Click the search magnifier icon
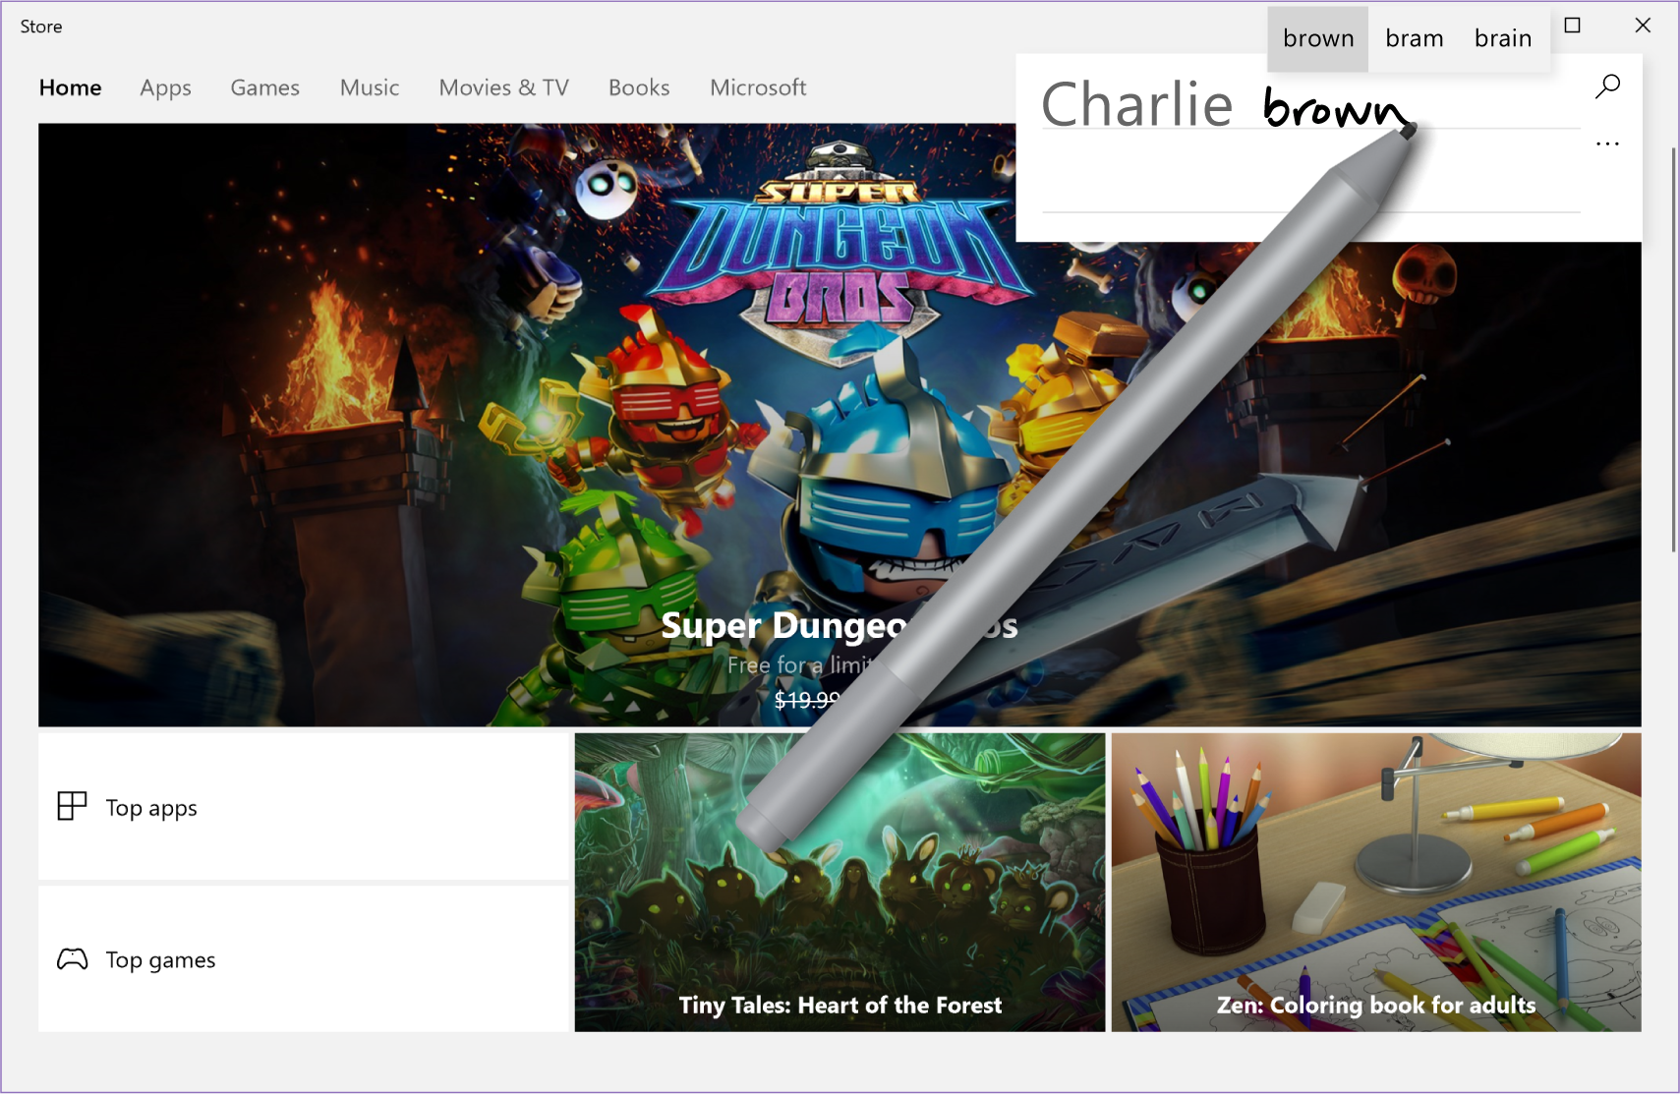This screenshot has width=1680, height=1094. tap(1607, 86)
